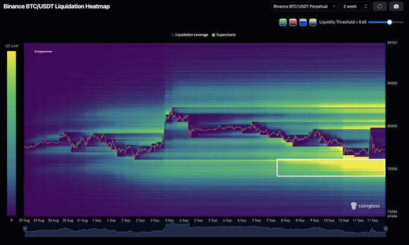Viewport: 409px width, 245px height.
Task: Click the 4 Sep date axis label
Action: (184, 220)
